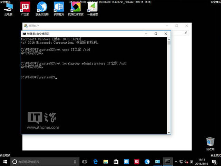Click the last C:\WINDOWS\system32> prompt line
This screenshot has height=166, width=221.
point(39,77)
